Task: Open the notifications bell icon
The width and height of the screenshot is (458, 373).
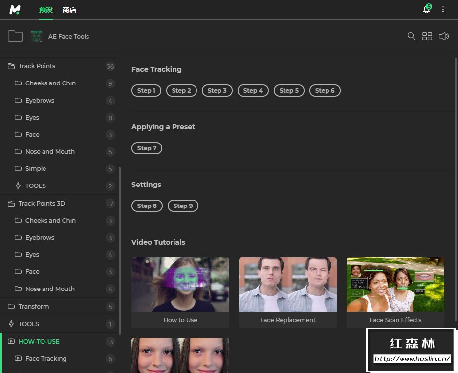Action: point(427,9)
